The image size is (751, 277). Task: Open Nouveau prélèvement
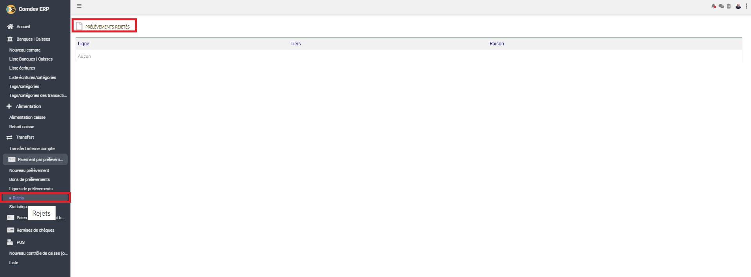tap(29, 170)
